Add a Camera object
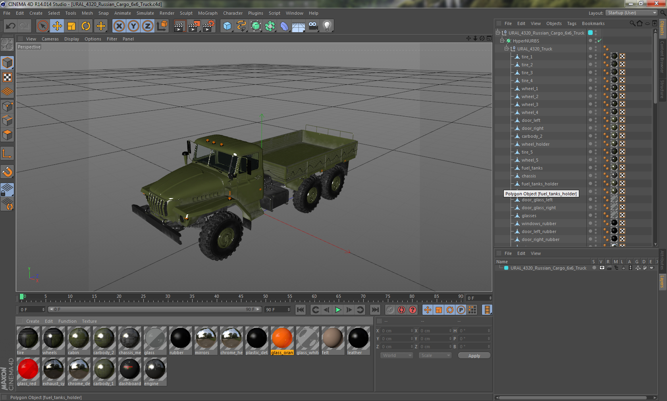Viewport: 667px width, 401px height. [313, 26]
